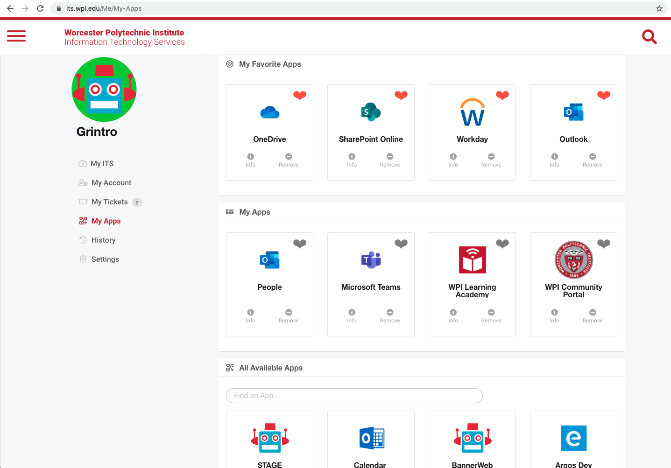This screenshot has width=671, height=468.
Task: Remove the Outlook app
Action: 593,160
